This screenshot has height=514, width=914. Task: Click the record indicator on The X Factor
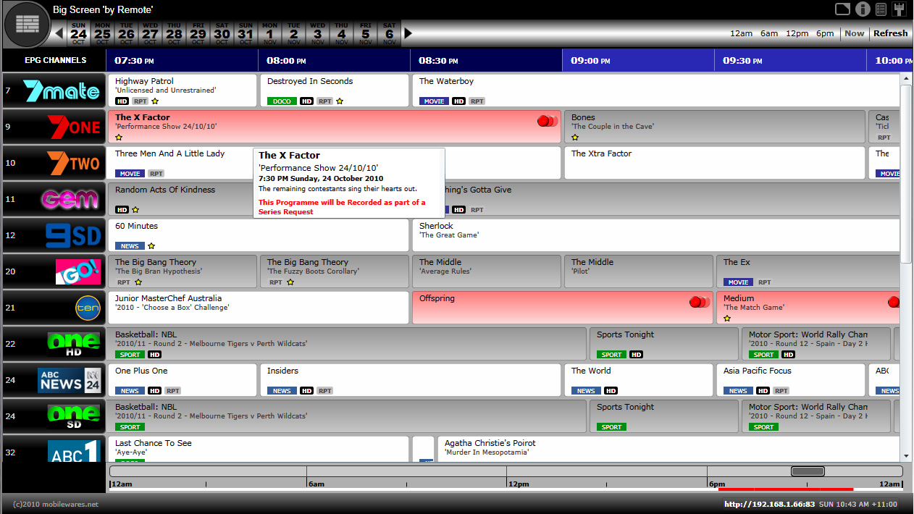(x=548, y=121)
